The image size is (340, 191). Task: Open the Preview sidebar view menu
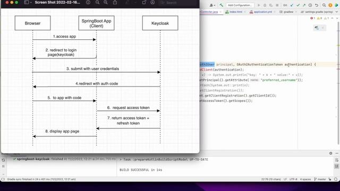(x=28, y=2)
